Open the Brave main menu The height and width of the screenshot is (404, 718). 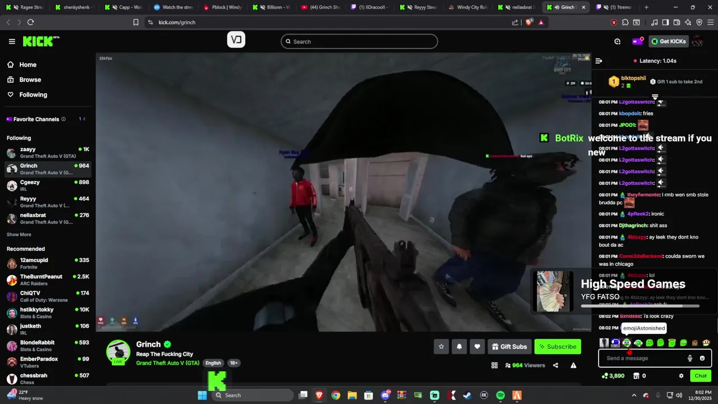pos(710,22)
